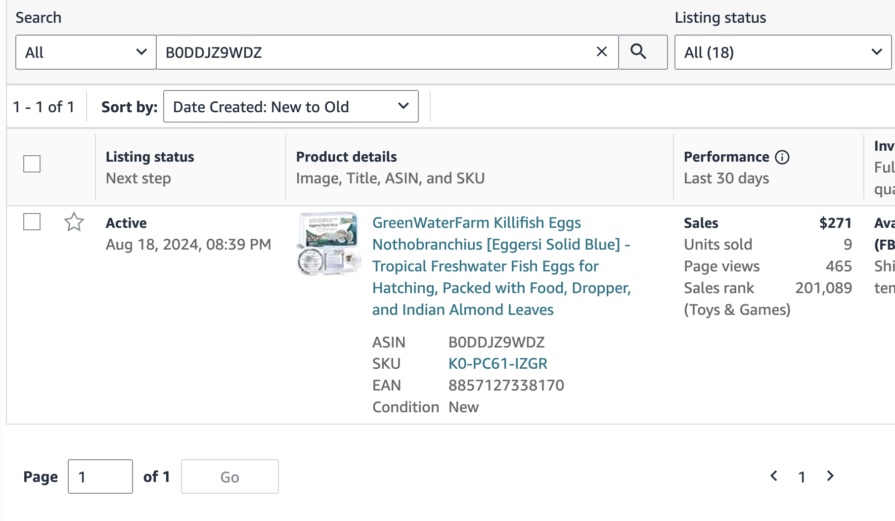Click the Sales rank value 201,089
The image size is (895, 521).
pos(823,288)
